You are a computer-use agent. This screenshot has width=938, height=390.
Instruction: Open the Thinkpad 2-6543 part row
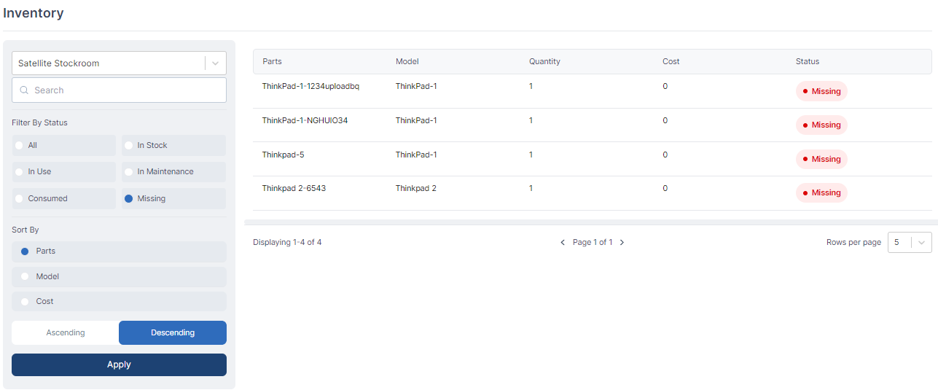point(592,193)
